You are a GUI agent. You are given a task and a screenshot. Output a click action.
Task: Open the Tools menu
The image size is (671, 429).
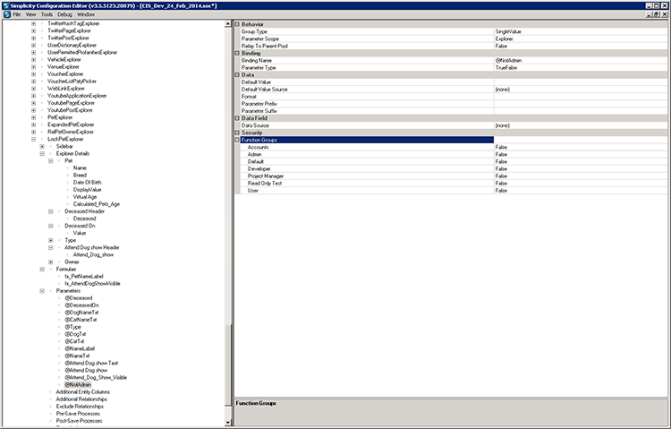coord(47,14)
